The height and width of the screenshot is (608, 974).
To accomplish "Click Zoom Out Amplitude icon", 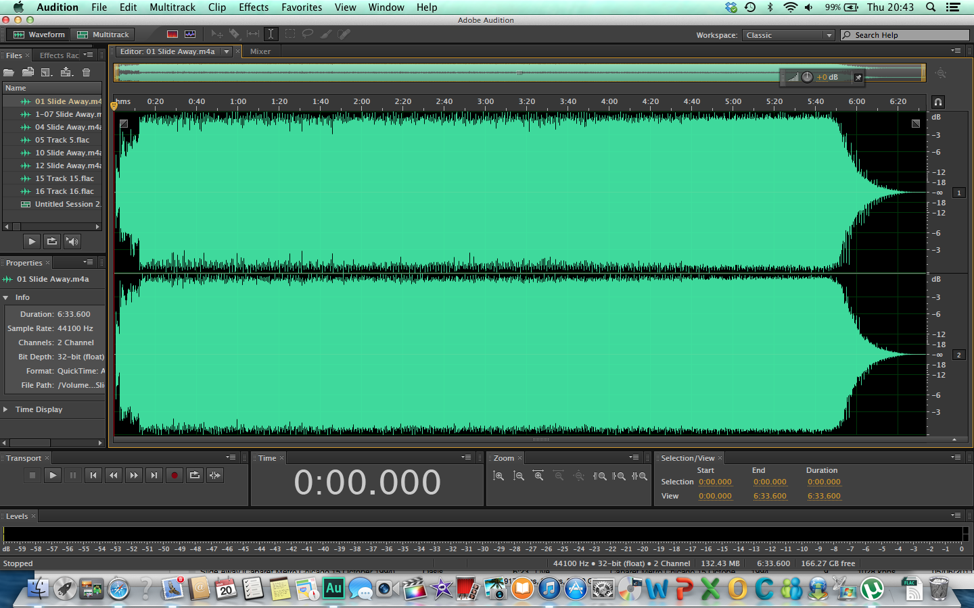I will pyautogui.click(x=519, y=476).
